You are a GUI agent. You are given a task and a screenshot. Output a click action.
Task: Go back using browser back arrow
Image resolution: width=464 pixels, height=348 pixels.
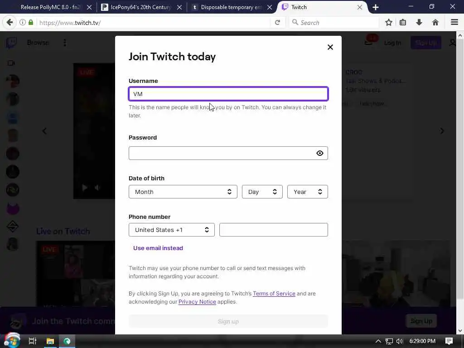tap(10, 23)
